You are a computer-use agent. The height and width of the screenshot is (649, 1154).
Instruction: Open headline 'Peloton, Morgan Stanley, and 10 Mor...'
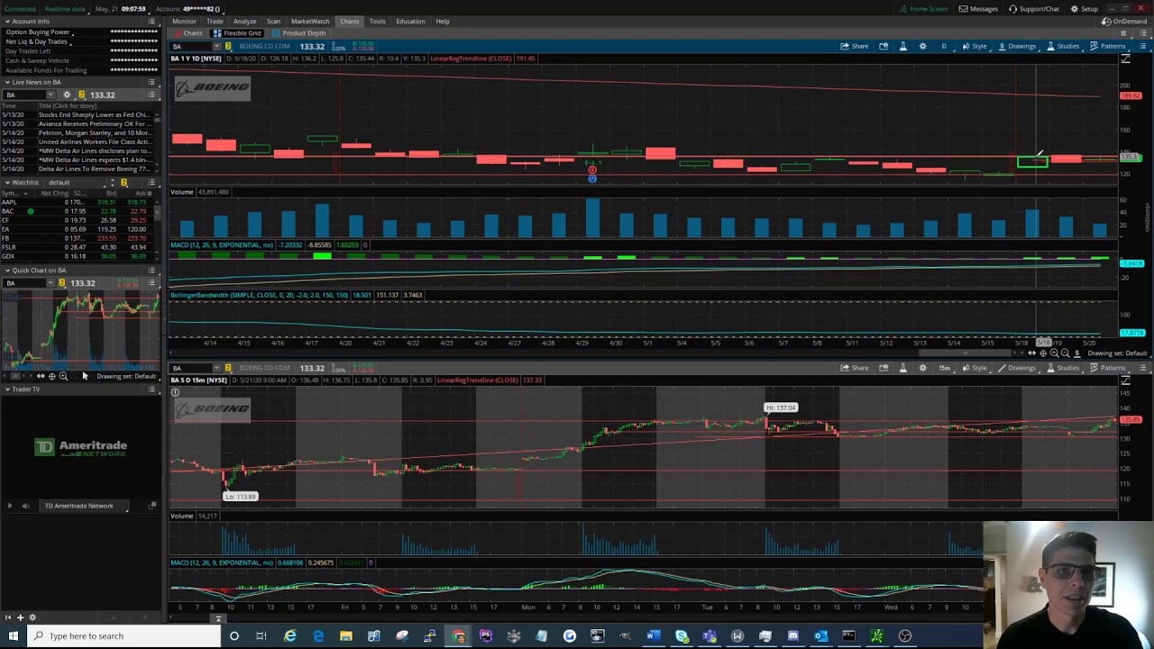(x=95, y=133)
